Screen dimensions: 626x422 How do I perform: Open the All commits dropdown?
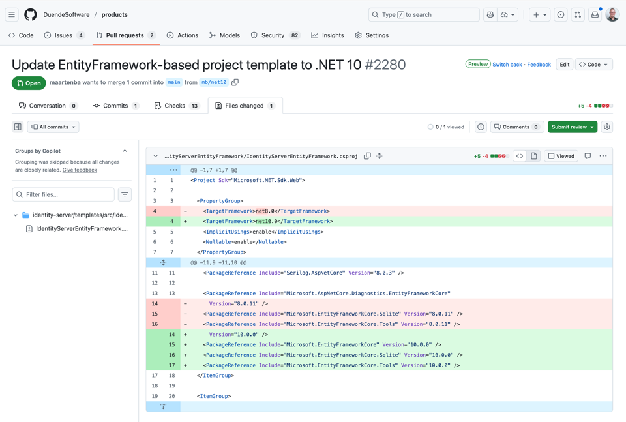pos(53,127)
